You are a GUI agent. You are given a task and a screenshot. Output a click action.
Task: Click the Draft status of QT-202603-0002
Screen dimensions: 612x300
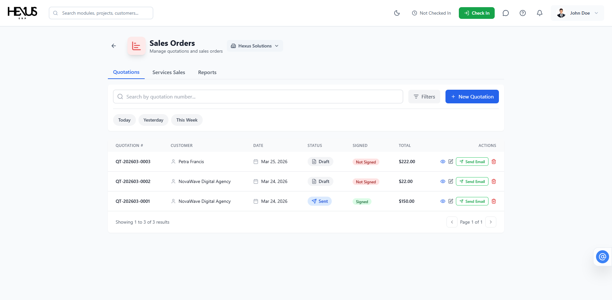pyautogui.click(x=320, y=181)
